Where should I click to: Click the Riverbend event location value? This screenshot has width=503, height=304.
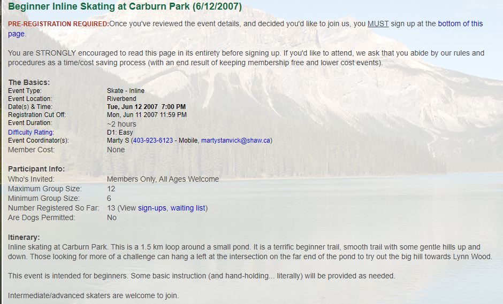[121, 99]
